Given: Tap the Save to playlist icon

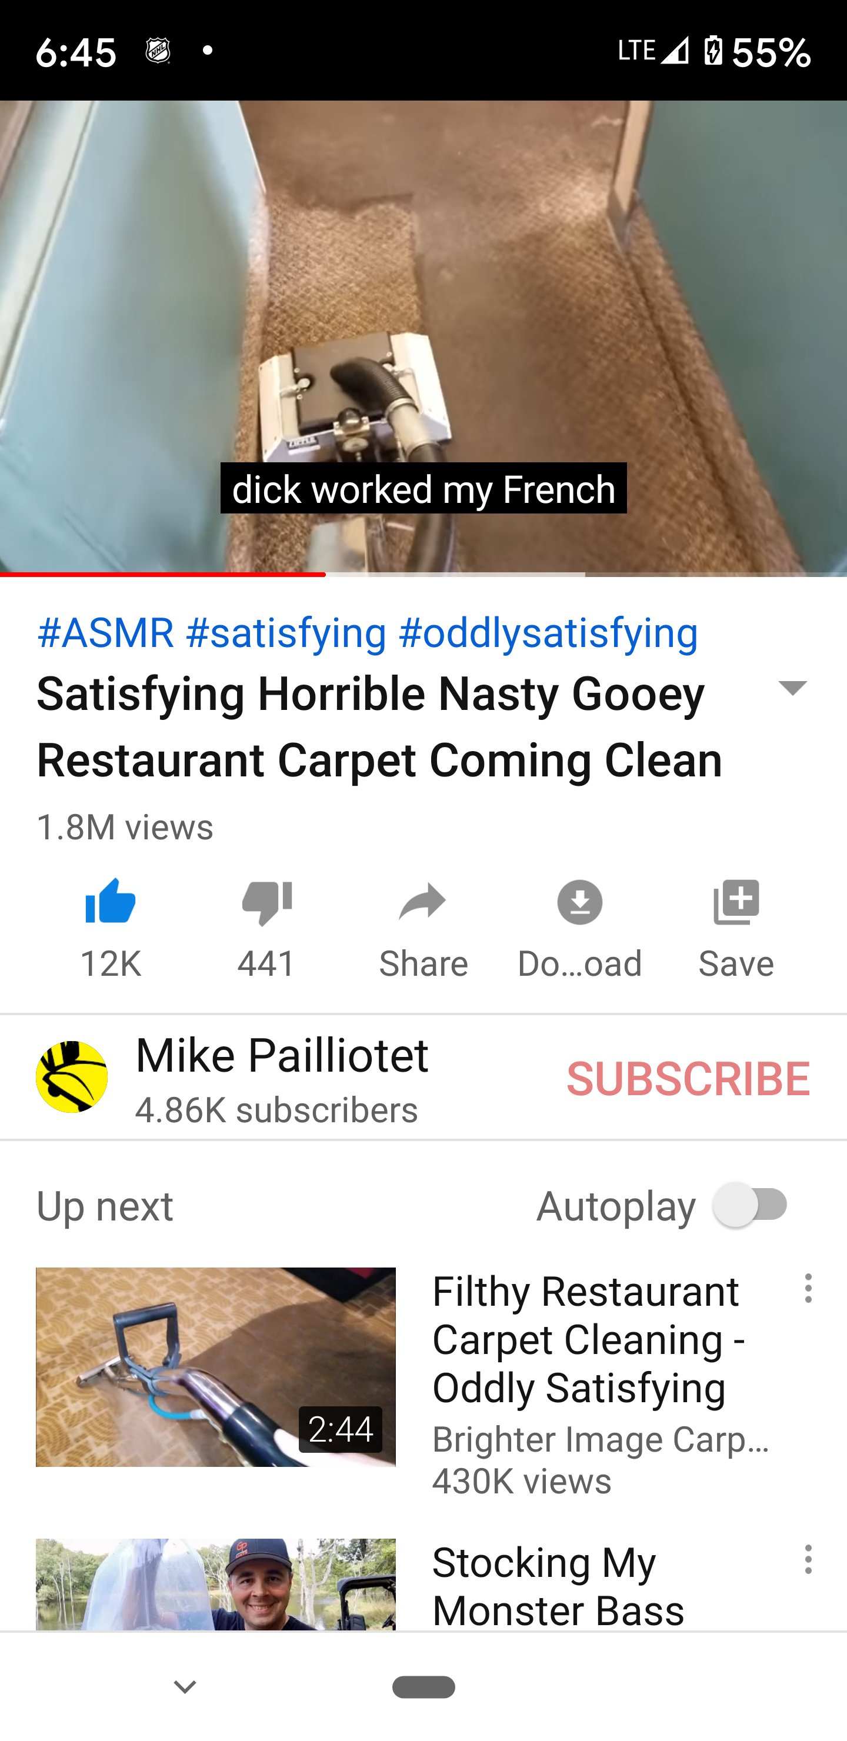Looking at the screenshot, I should pos(736,902).
